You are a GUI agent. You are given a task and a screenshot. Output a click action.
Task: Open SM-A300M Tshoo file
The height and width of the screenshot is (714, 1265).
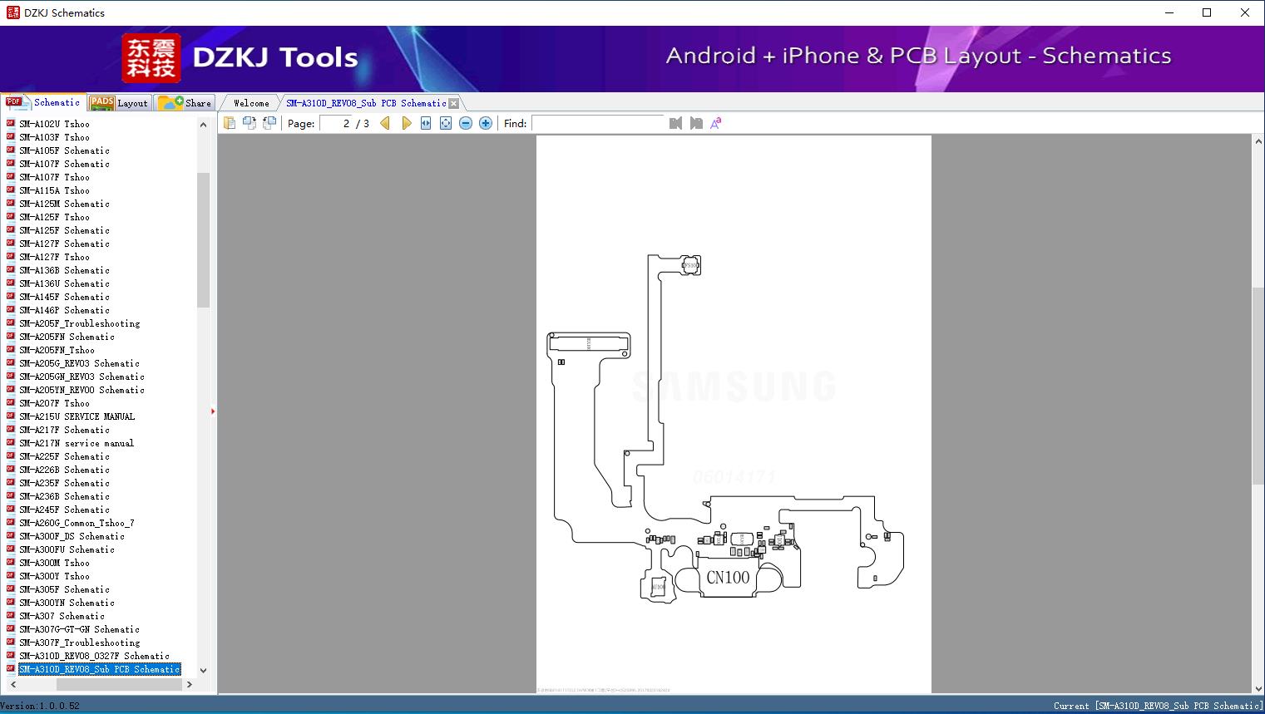[x=54, y=563]
